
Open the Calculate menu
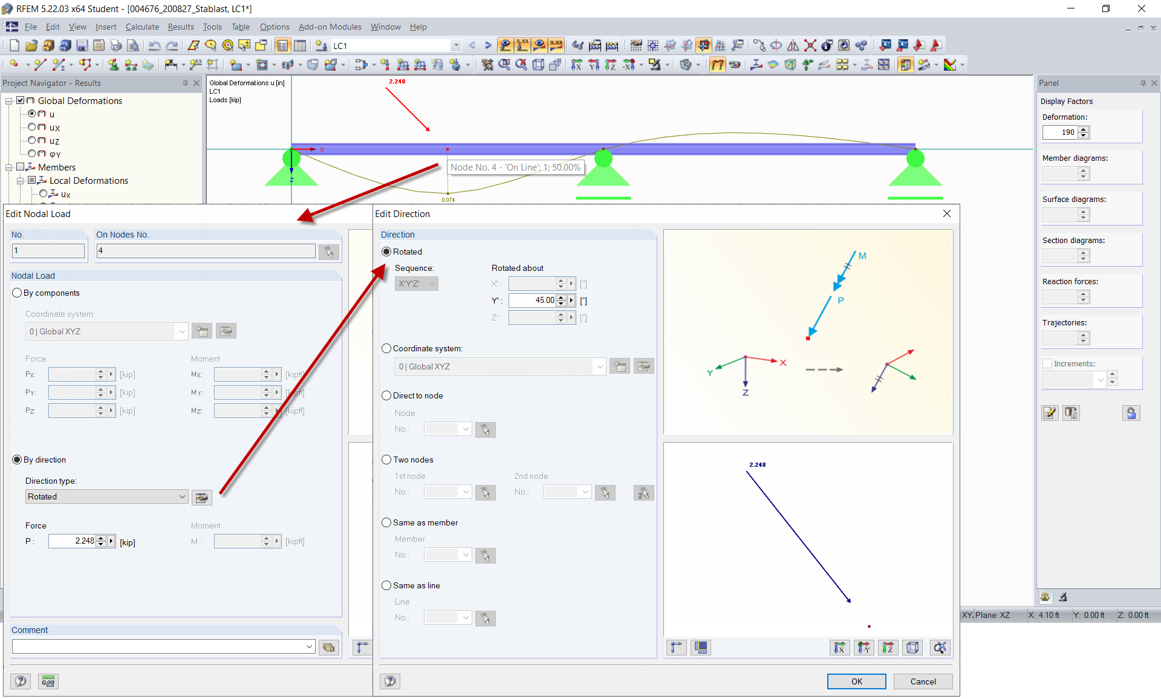142,27
